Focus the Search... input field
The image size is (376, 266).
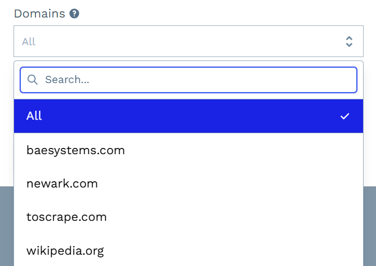[x=188, y=80]
